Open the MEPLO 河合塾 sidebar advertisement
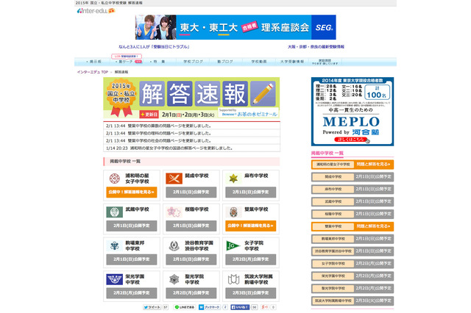The image size is (471, 313). coord(353,112)
